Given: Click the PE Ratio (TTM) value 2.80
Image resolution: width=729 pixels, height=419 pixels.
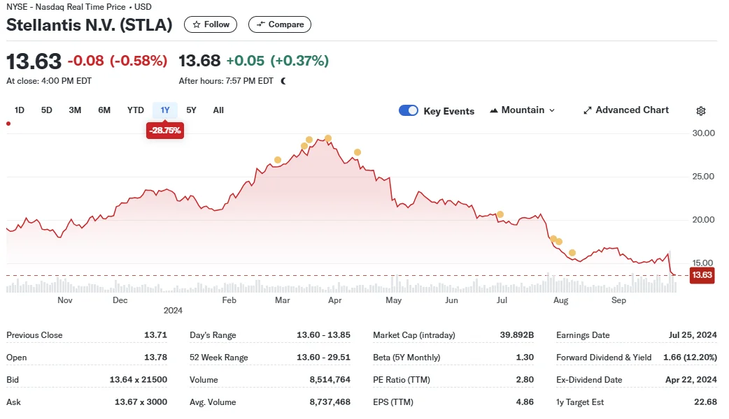Looking at the screenshot, I should 525,380.
